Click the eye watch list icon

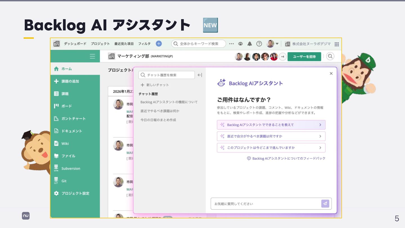coord(240,44)
